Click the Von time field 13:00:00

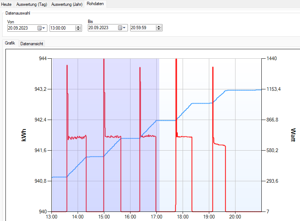(61, 28)
